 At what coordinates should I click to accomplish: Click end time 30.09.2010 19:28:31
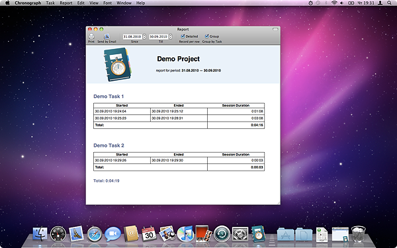[x=167, y=118]
